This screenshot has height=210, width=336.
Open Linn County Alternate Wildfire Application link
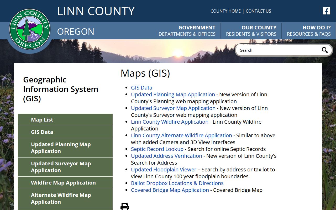click(x=181, y=135)
